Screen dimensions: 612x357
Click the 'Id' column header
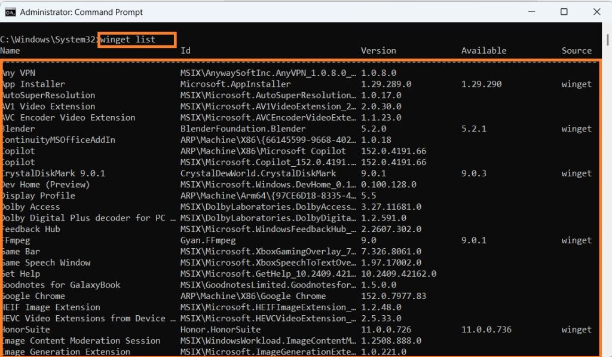(185, 51)
